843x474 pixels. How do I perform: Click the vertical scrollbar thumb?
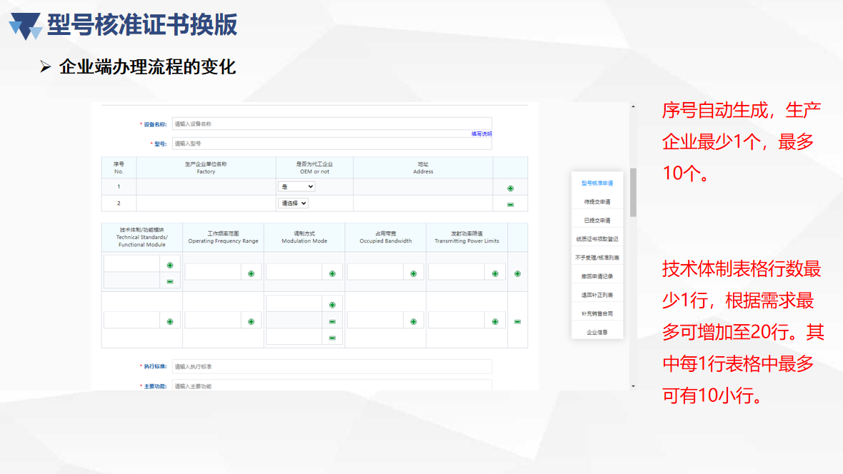pos(633,193)
